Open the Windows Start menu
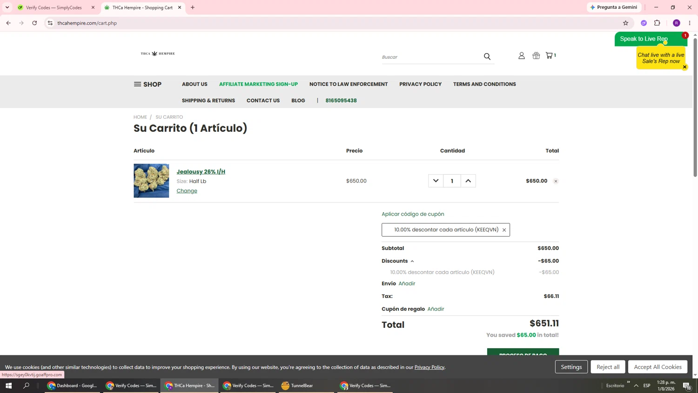698x393 pixels. (x=8, y=386)
